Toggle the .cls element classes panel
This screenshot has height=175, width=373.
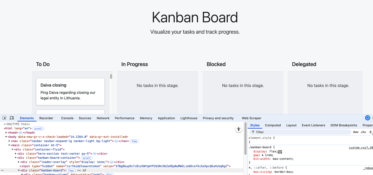[363, 132]
